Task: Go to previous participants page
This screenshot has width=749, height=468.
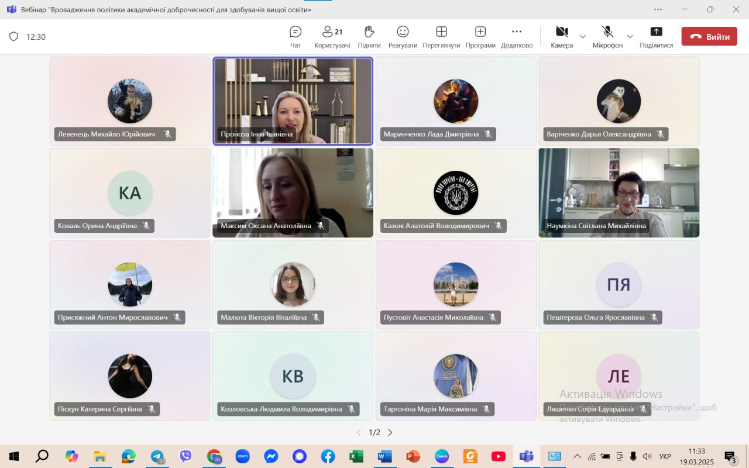Action: coord(359,432)
